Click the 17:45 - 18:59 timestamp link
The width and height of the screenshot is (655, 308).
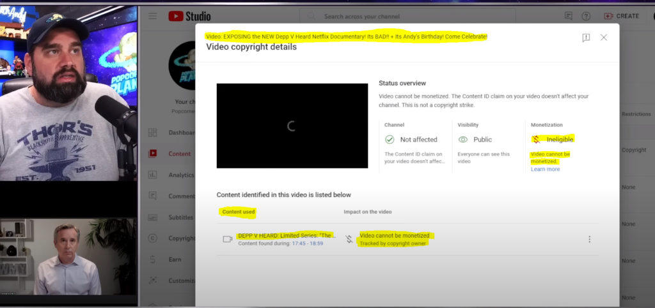[308, 243]
